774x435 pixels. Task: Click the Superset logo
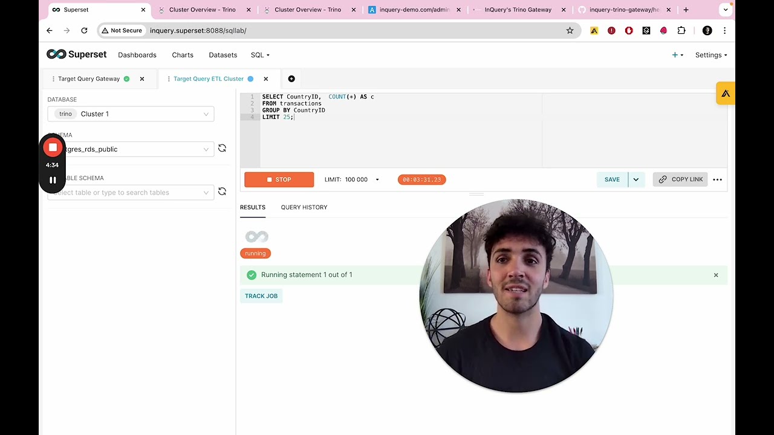tap(77, 54)
